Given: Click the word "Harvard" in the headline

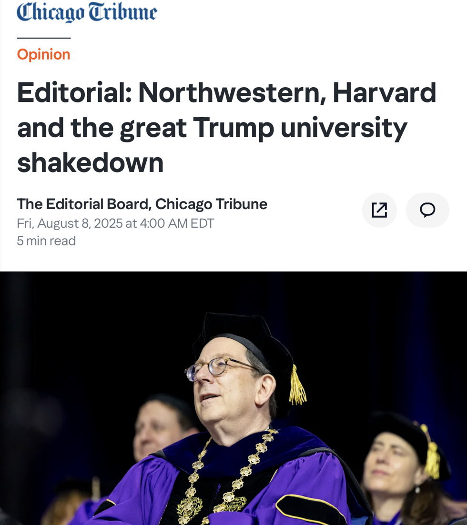Looking at the screenshot, I should point(384,92).
